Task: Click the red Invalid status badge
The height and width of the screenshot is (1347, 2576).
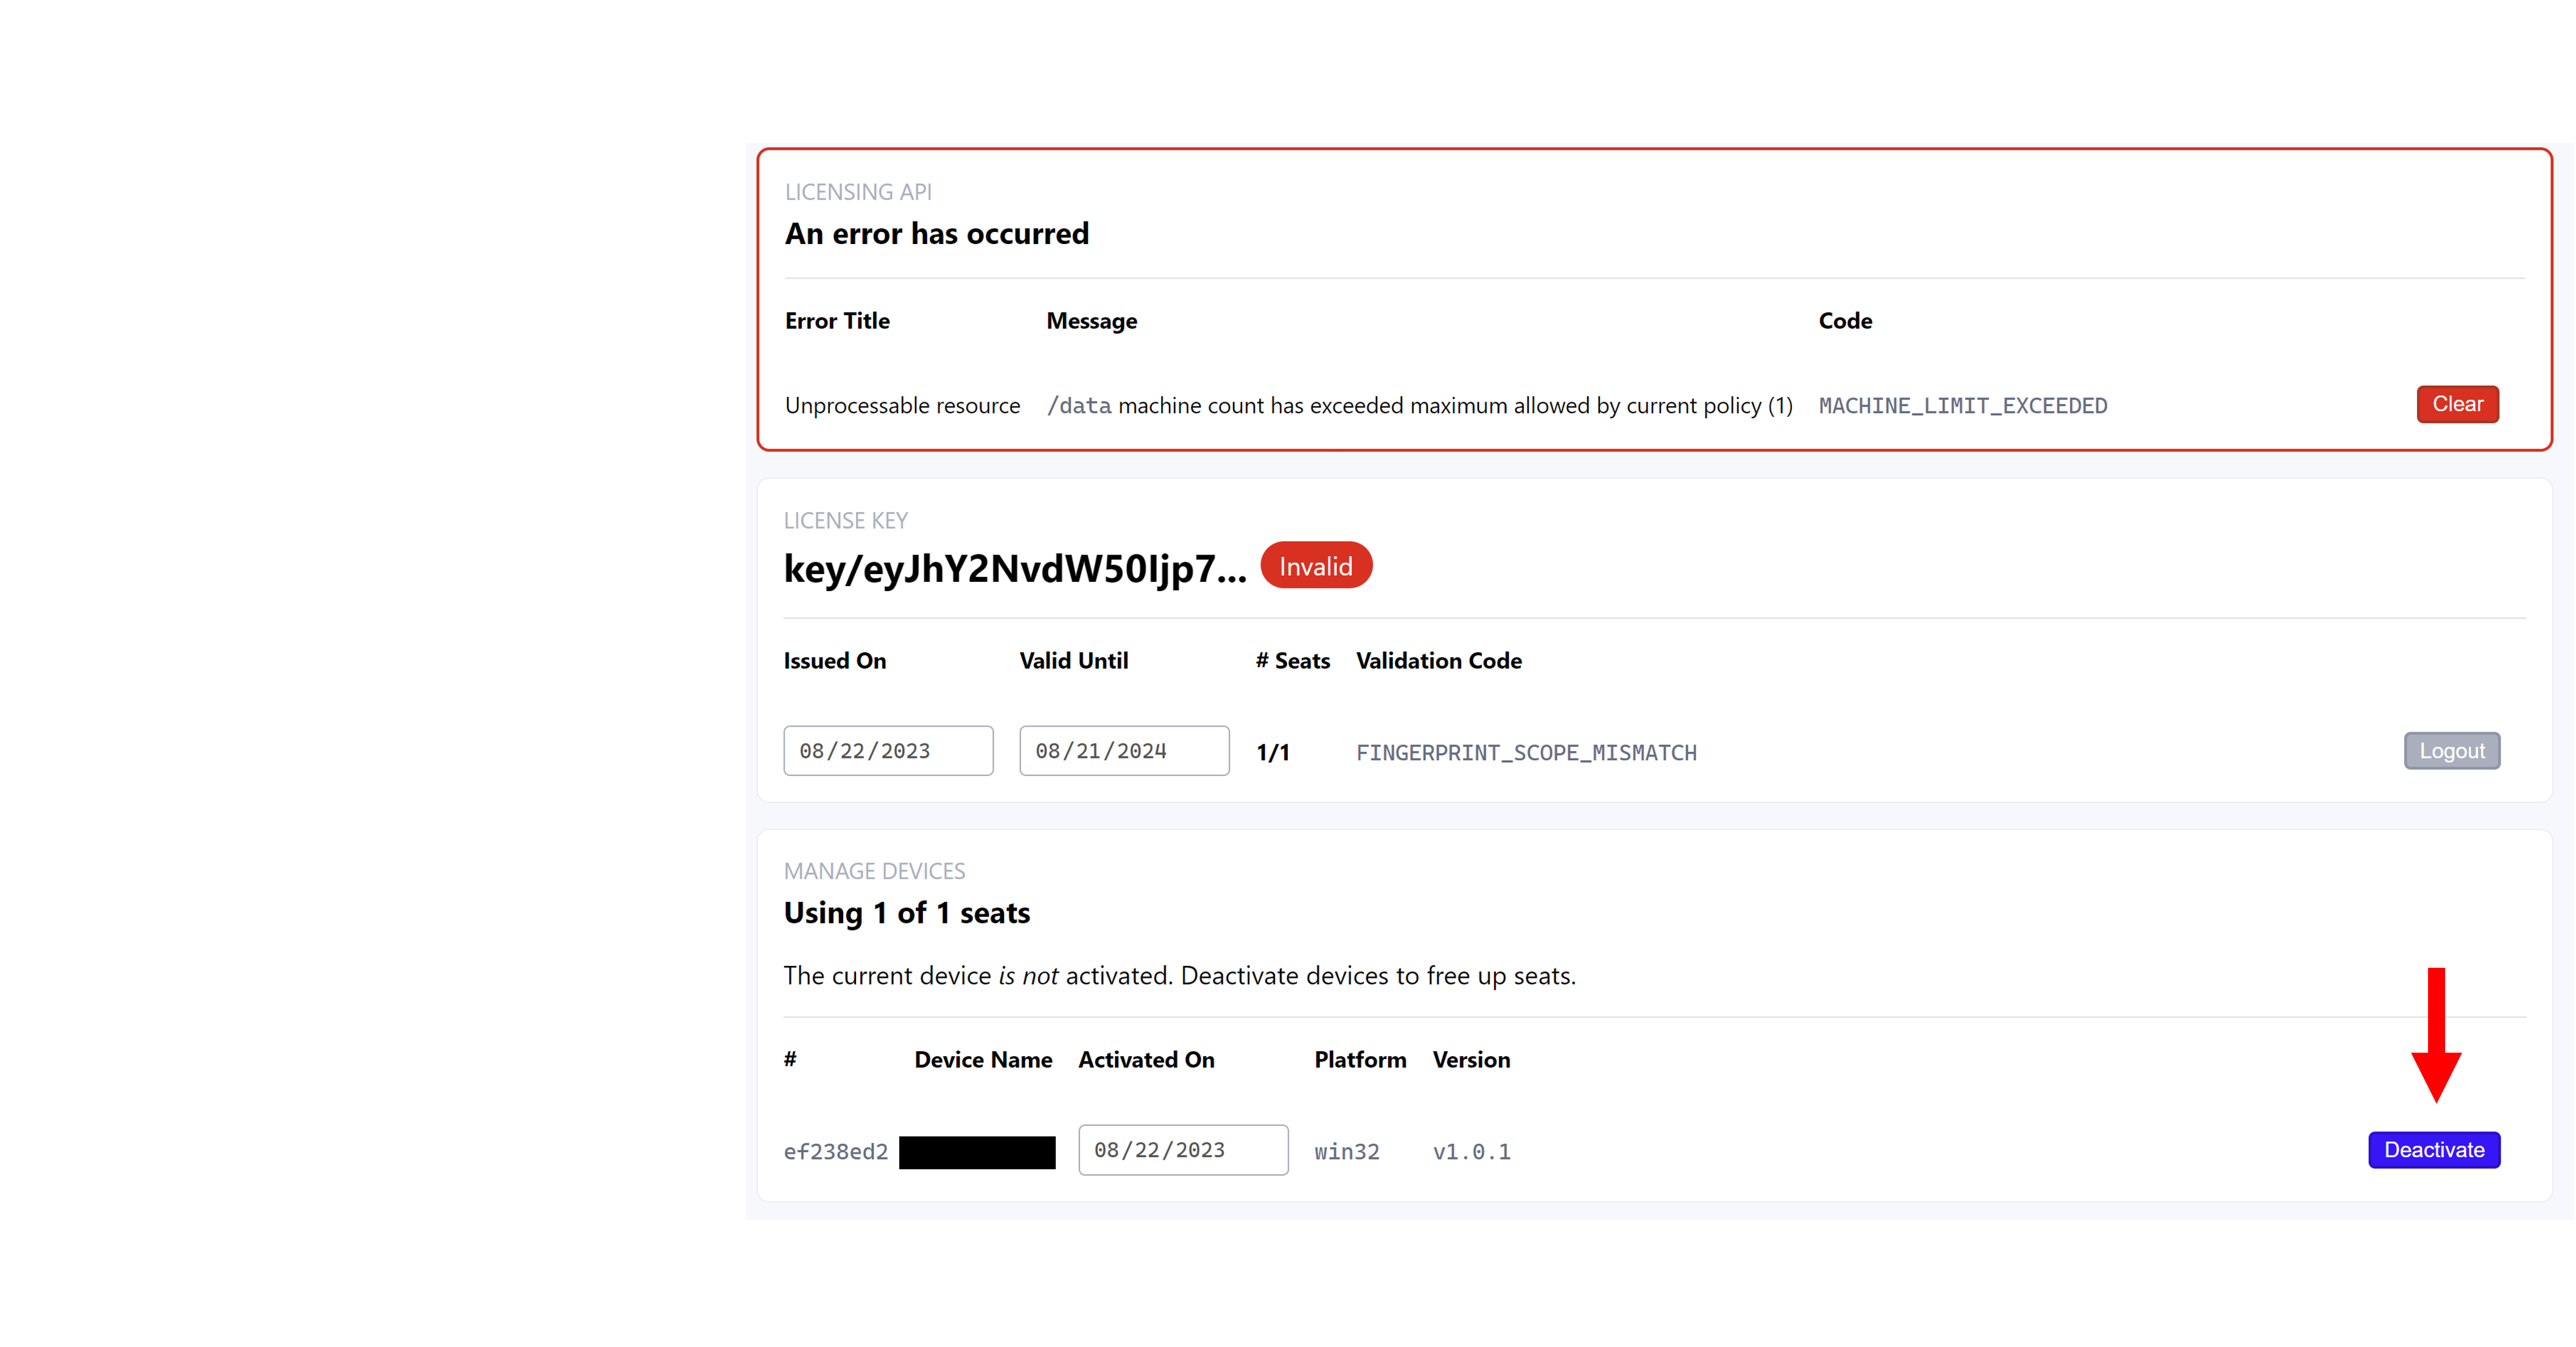Action: coord(1315,567)
